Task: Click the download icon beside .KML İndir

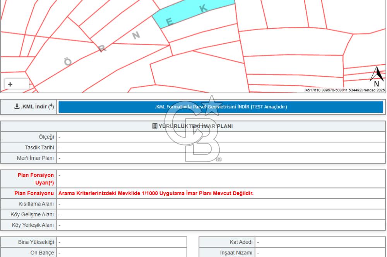Action: pos(17,106)
